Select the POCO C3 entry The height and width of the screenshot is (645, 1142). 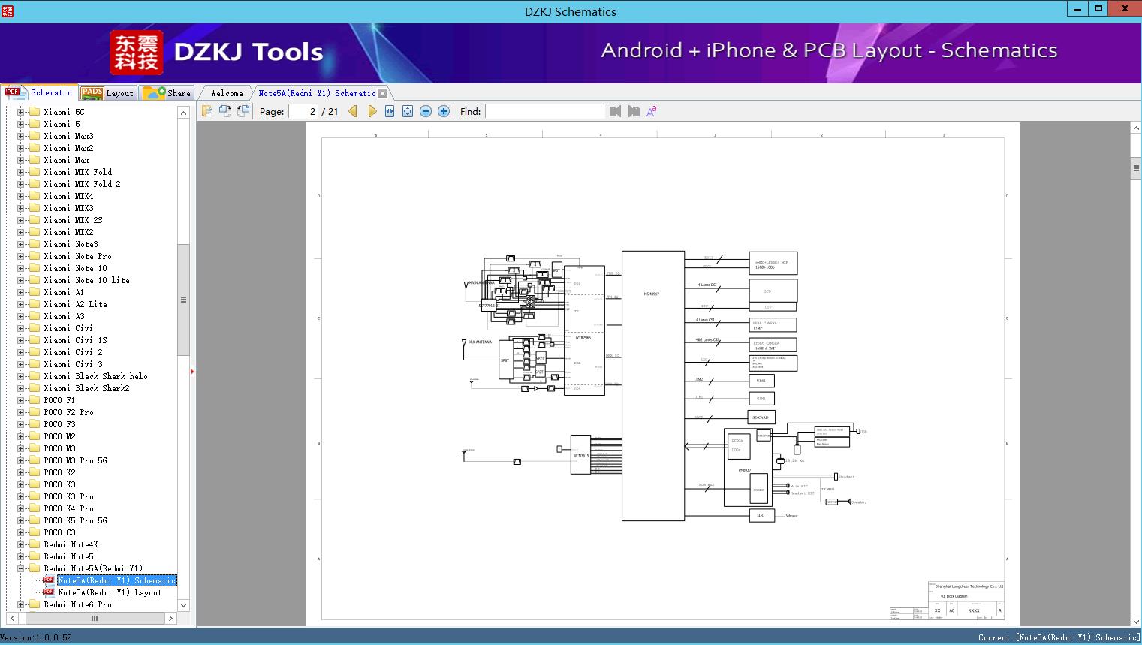[59, 532]
